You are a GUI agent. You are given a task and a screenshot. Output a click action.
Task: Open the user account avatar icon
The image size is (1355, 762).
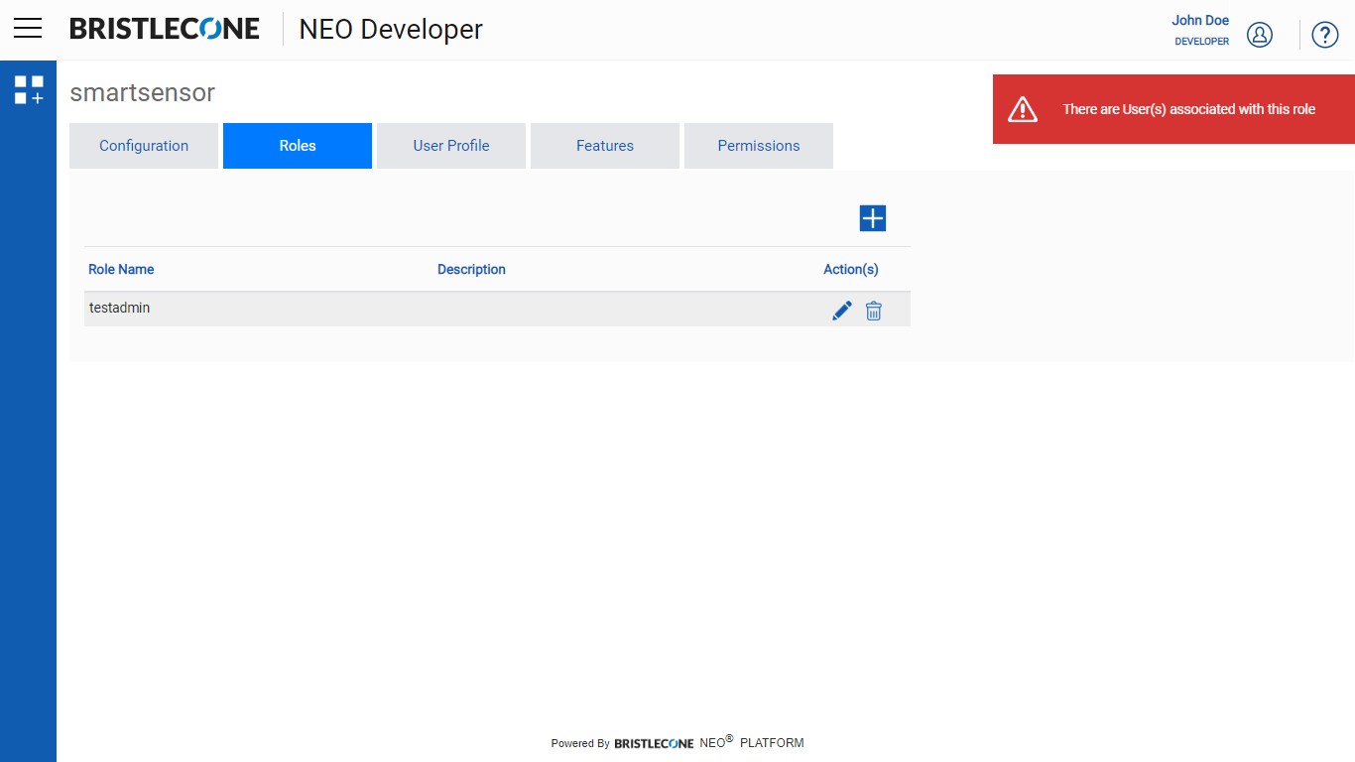pyautogui.click(x=1259, y=34)
